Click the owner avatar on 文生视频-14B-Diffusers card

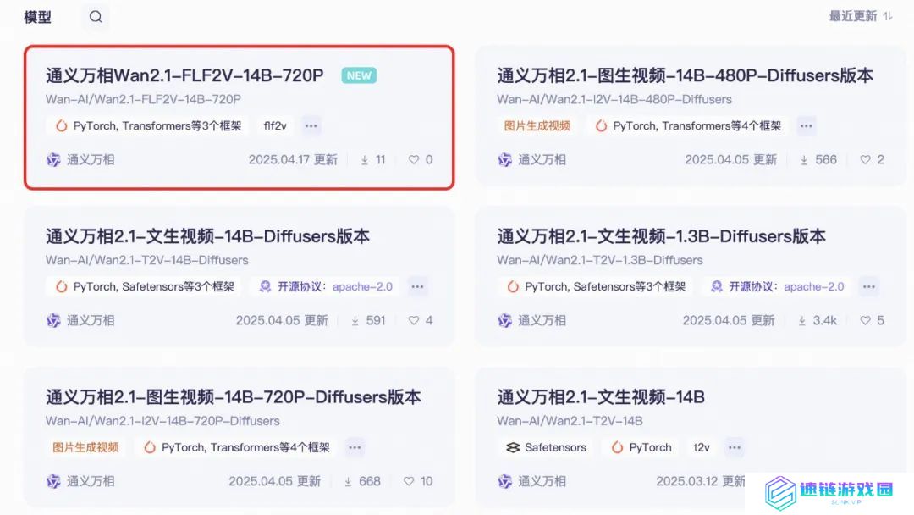(53, 321)
